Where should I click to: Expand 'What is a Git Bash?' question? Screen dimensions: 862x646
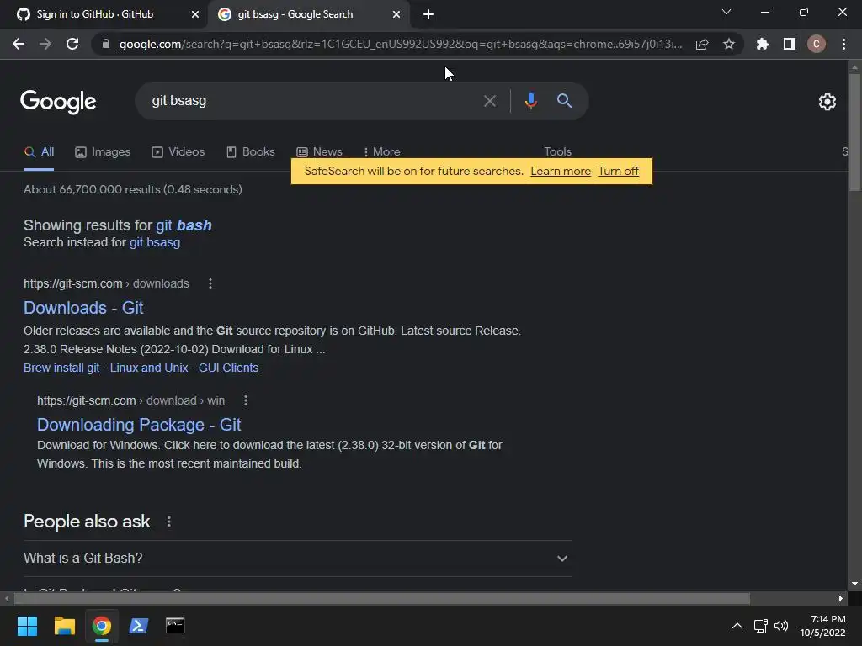click(297, 559)
